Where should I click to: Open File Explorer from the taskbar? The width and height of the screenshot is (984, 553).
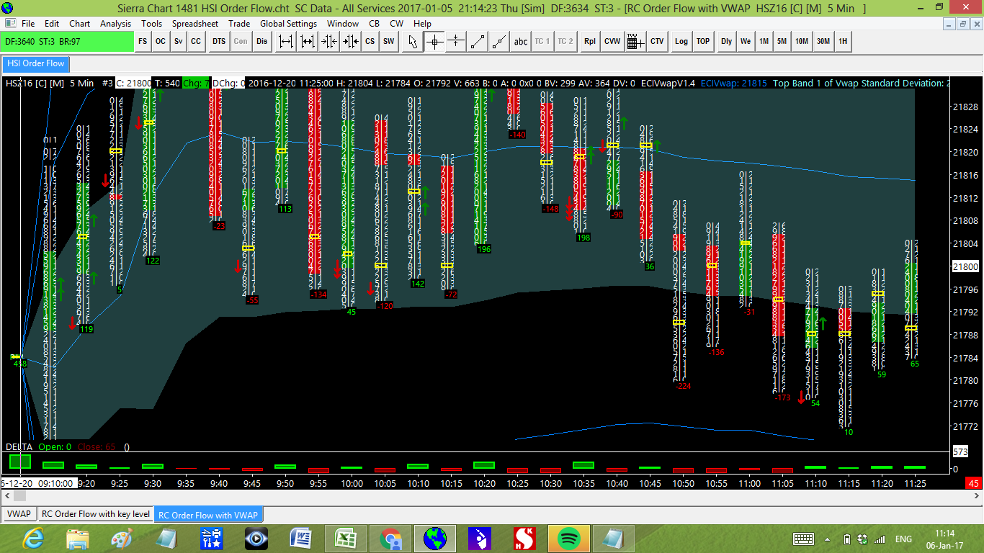coord(77,539)
